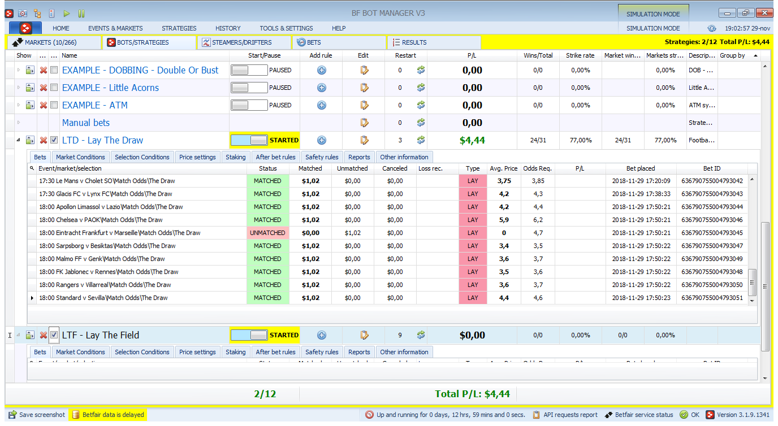Open the EVENTS & MARKETS menu

[x=115, y=28]
